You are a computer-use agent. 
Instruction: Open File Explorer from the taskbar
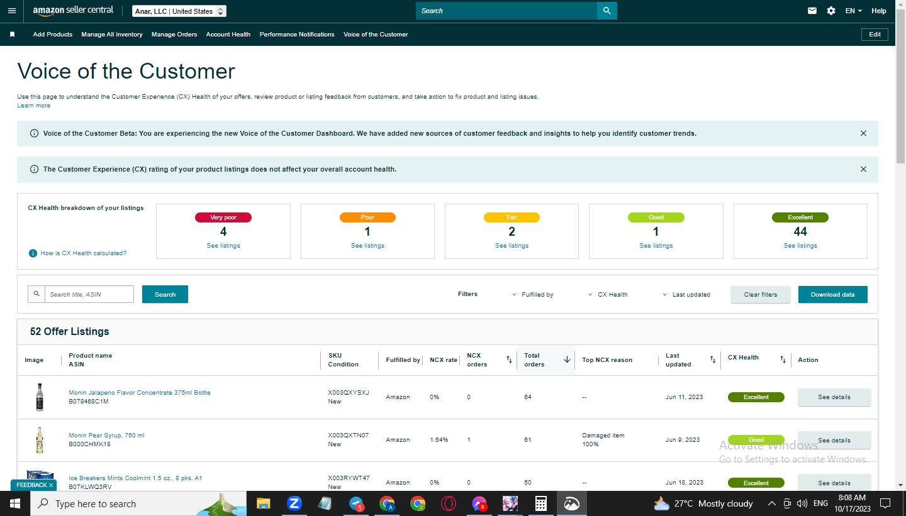click(263, 503)
